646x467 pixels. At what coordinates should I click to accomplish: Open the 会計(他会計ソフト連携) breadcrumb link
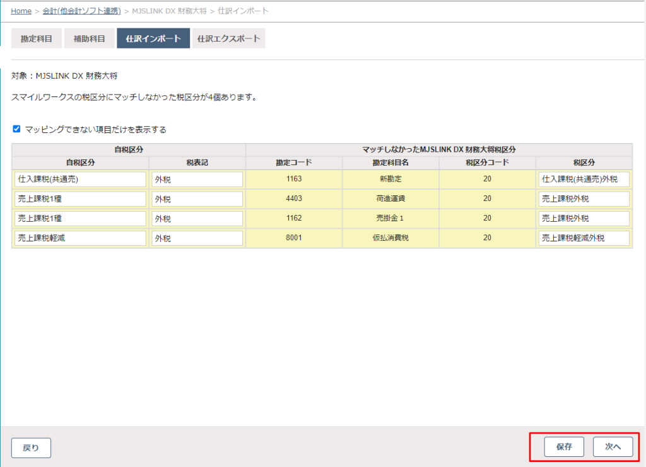[x=81, y=11]
